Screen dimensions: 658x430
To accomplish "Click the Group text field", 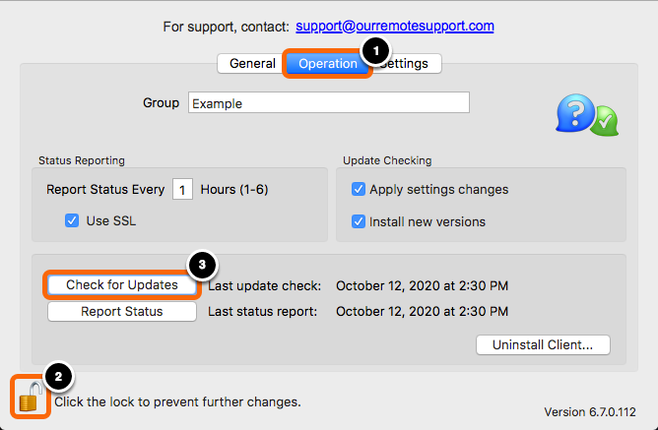I will (329, 102).
